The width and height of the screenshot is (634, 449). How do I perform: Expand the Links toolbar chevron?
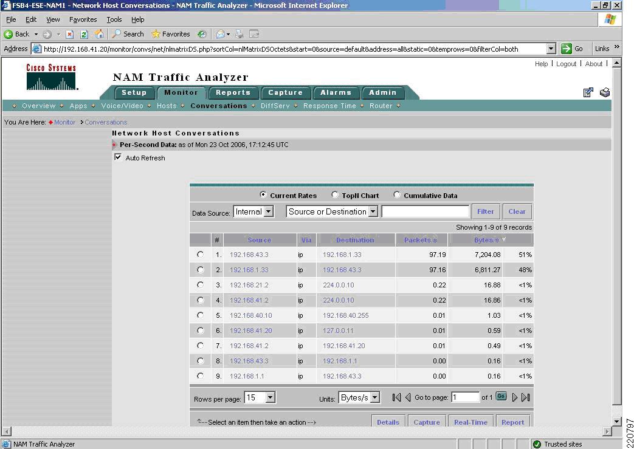point(616,47)
